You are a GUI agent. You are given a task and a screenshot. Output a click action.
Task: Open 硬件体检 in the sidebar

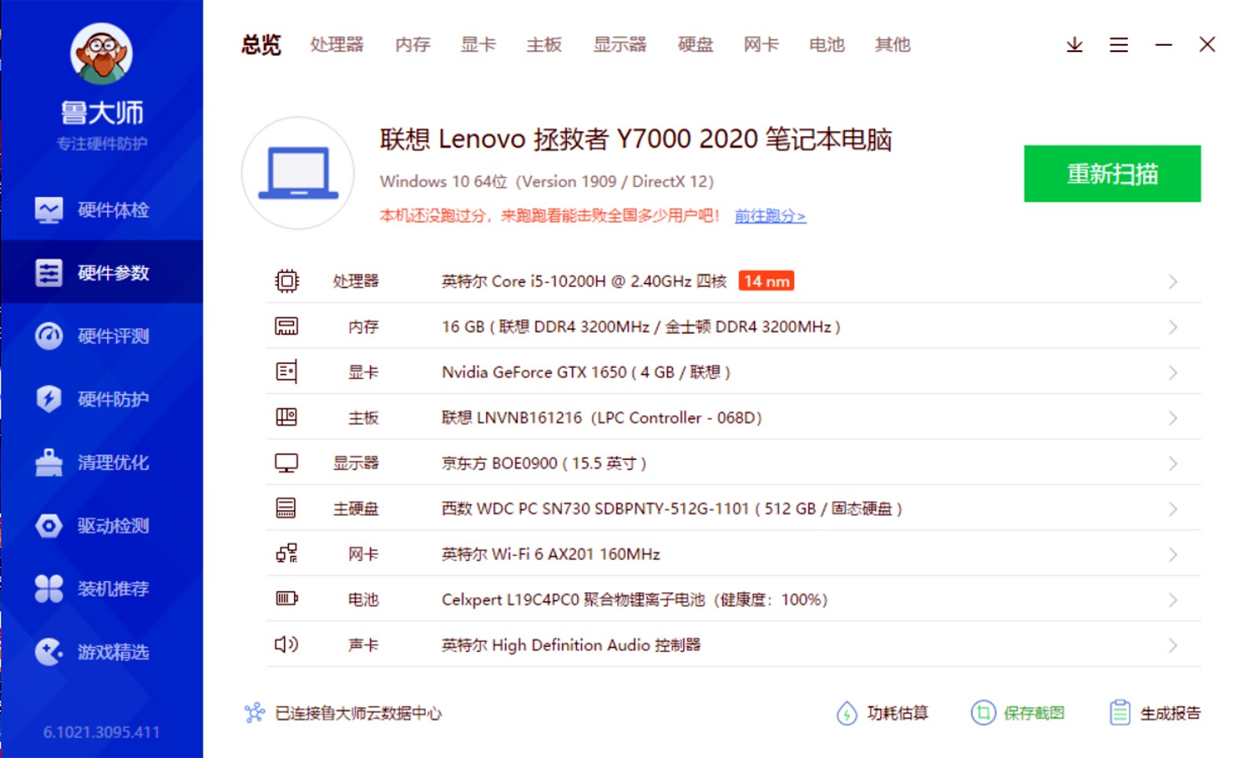(x=101, y=210)
